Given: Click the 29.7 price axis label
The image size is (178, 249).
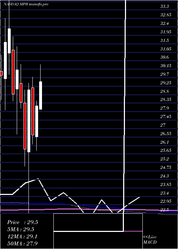Looking at the screenshot, I should [164, 74].
